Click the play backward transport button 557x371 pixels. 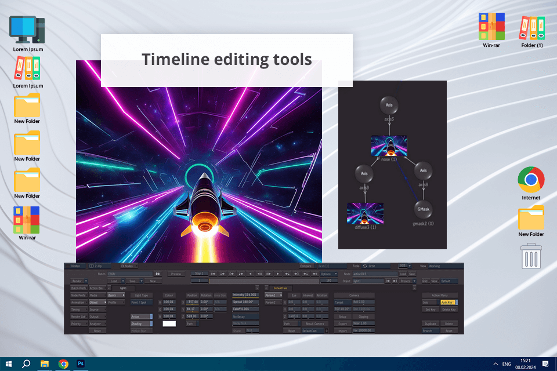click(x=250, y=274)
